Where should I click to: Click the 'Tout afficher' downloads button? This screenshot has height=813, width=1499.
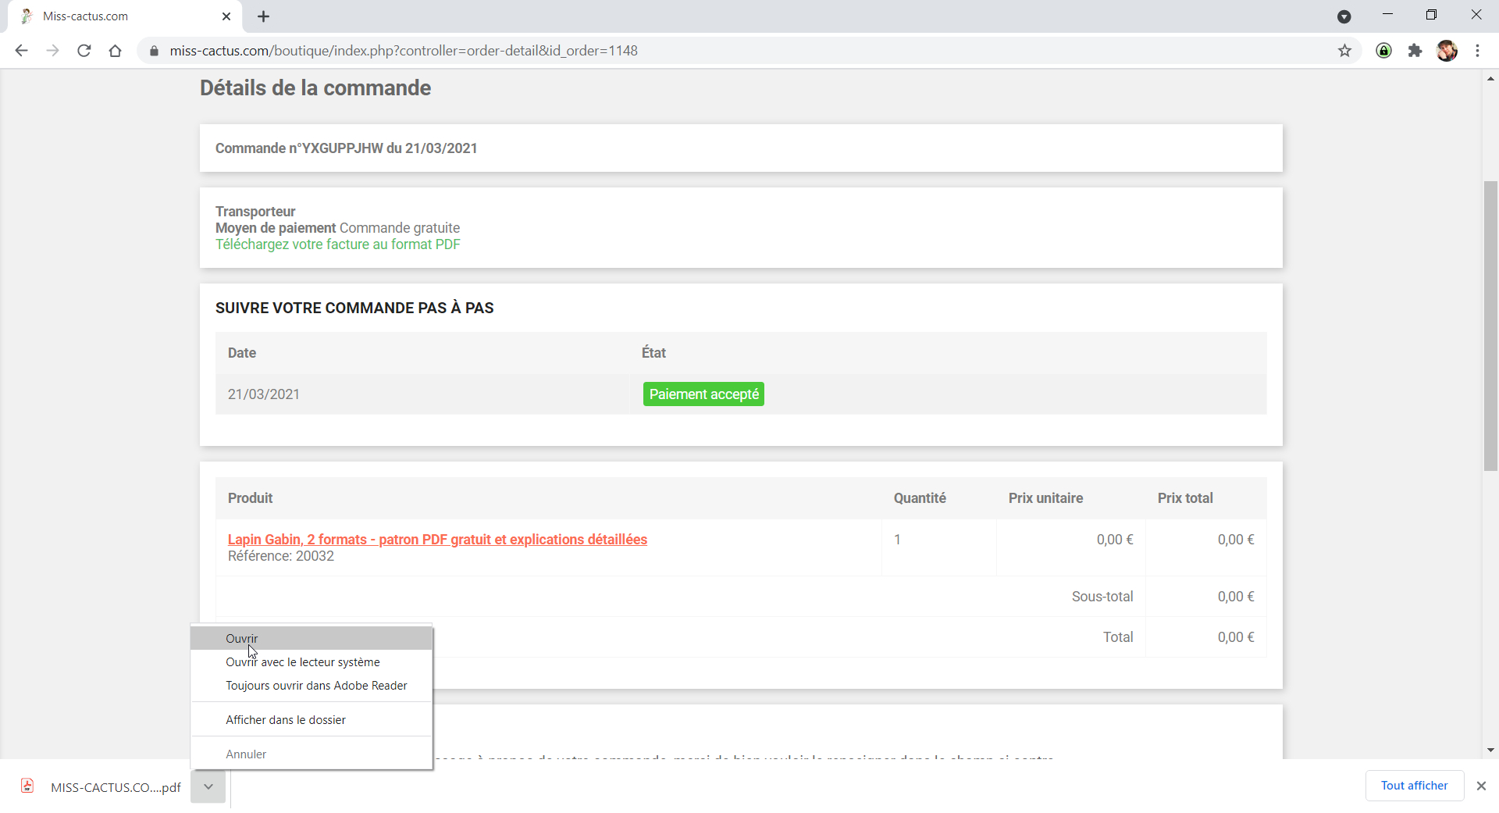pos(1414,786)
